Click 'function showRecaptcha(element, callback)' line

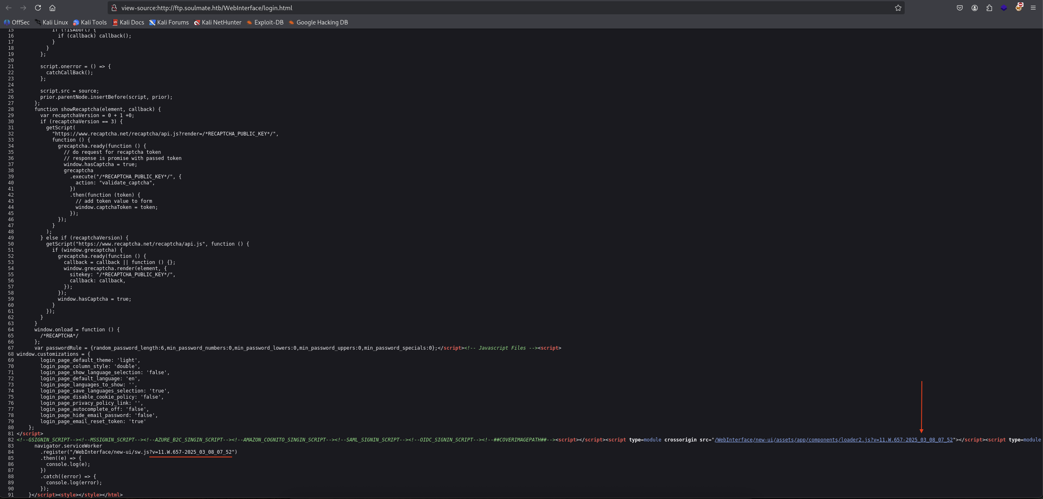[x=97, y=109]
